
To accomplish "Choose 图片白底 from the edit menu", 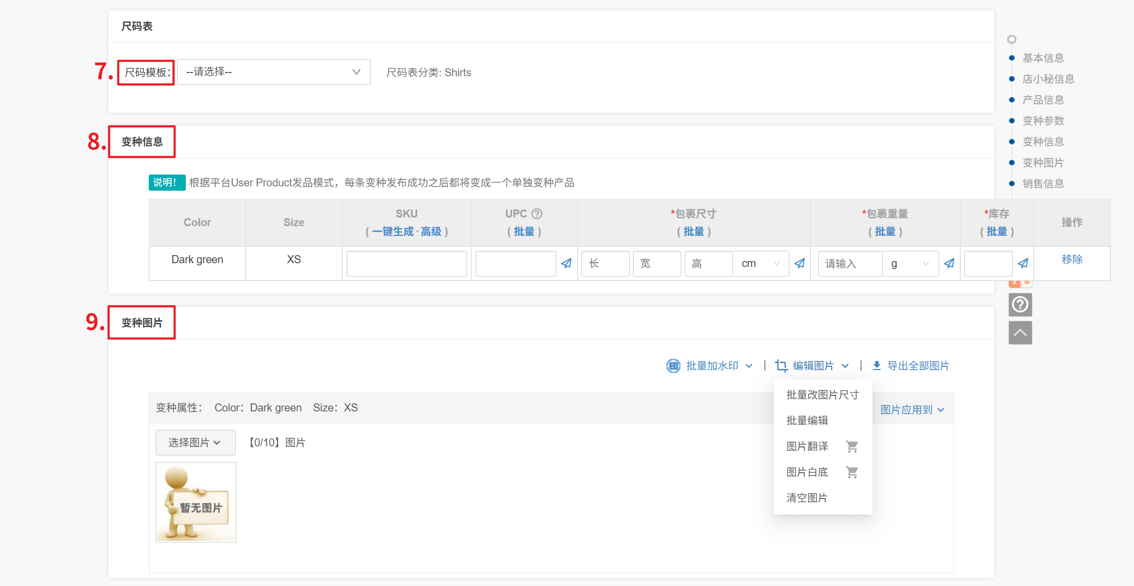I will pyautogui.click(x=807, y=472).
